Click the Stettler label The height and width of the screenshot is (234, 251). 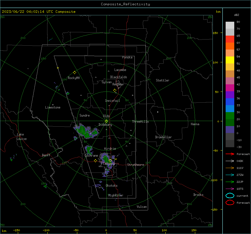click(x=163, y=80)
